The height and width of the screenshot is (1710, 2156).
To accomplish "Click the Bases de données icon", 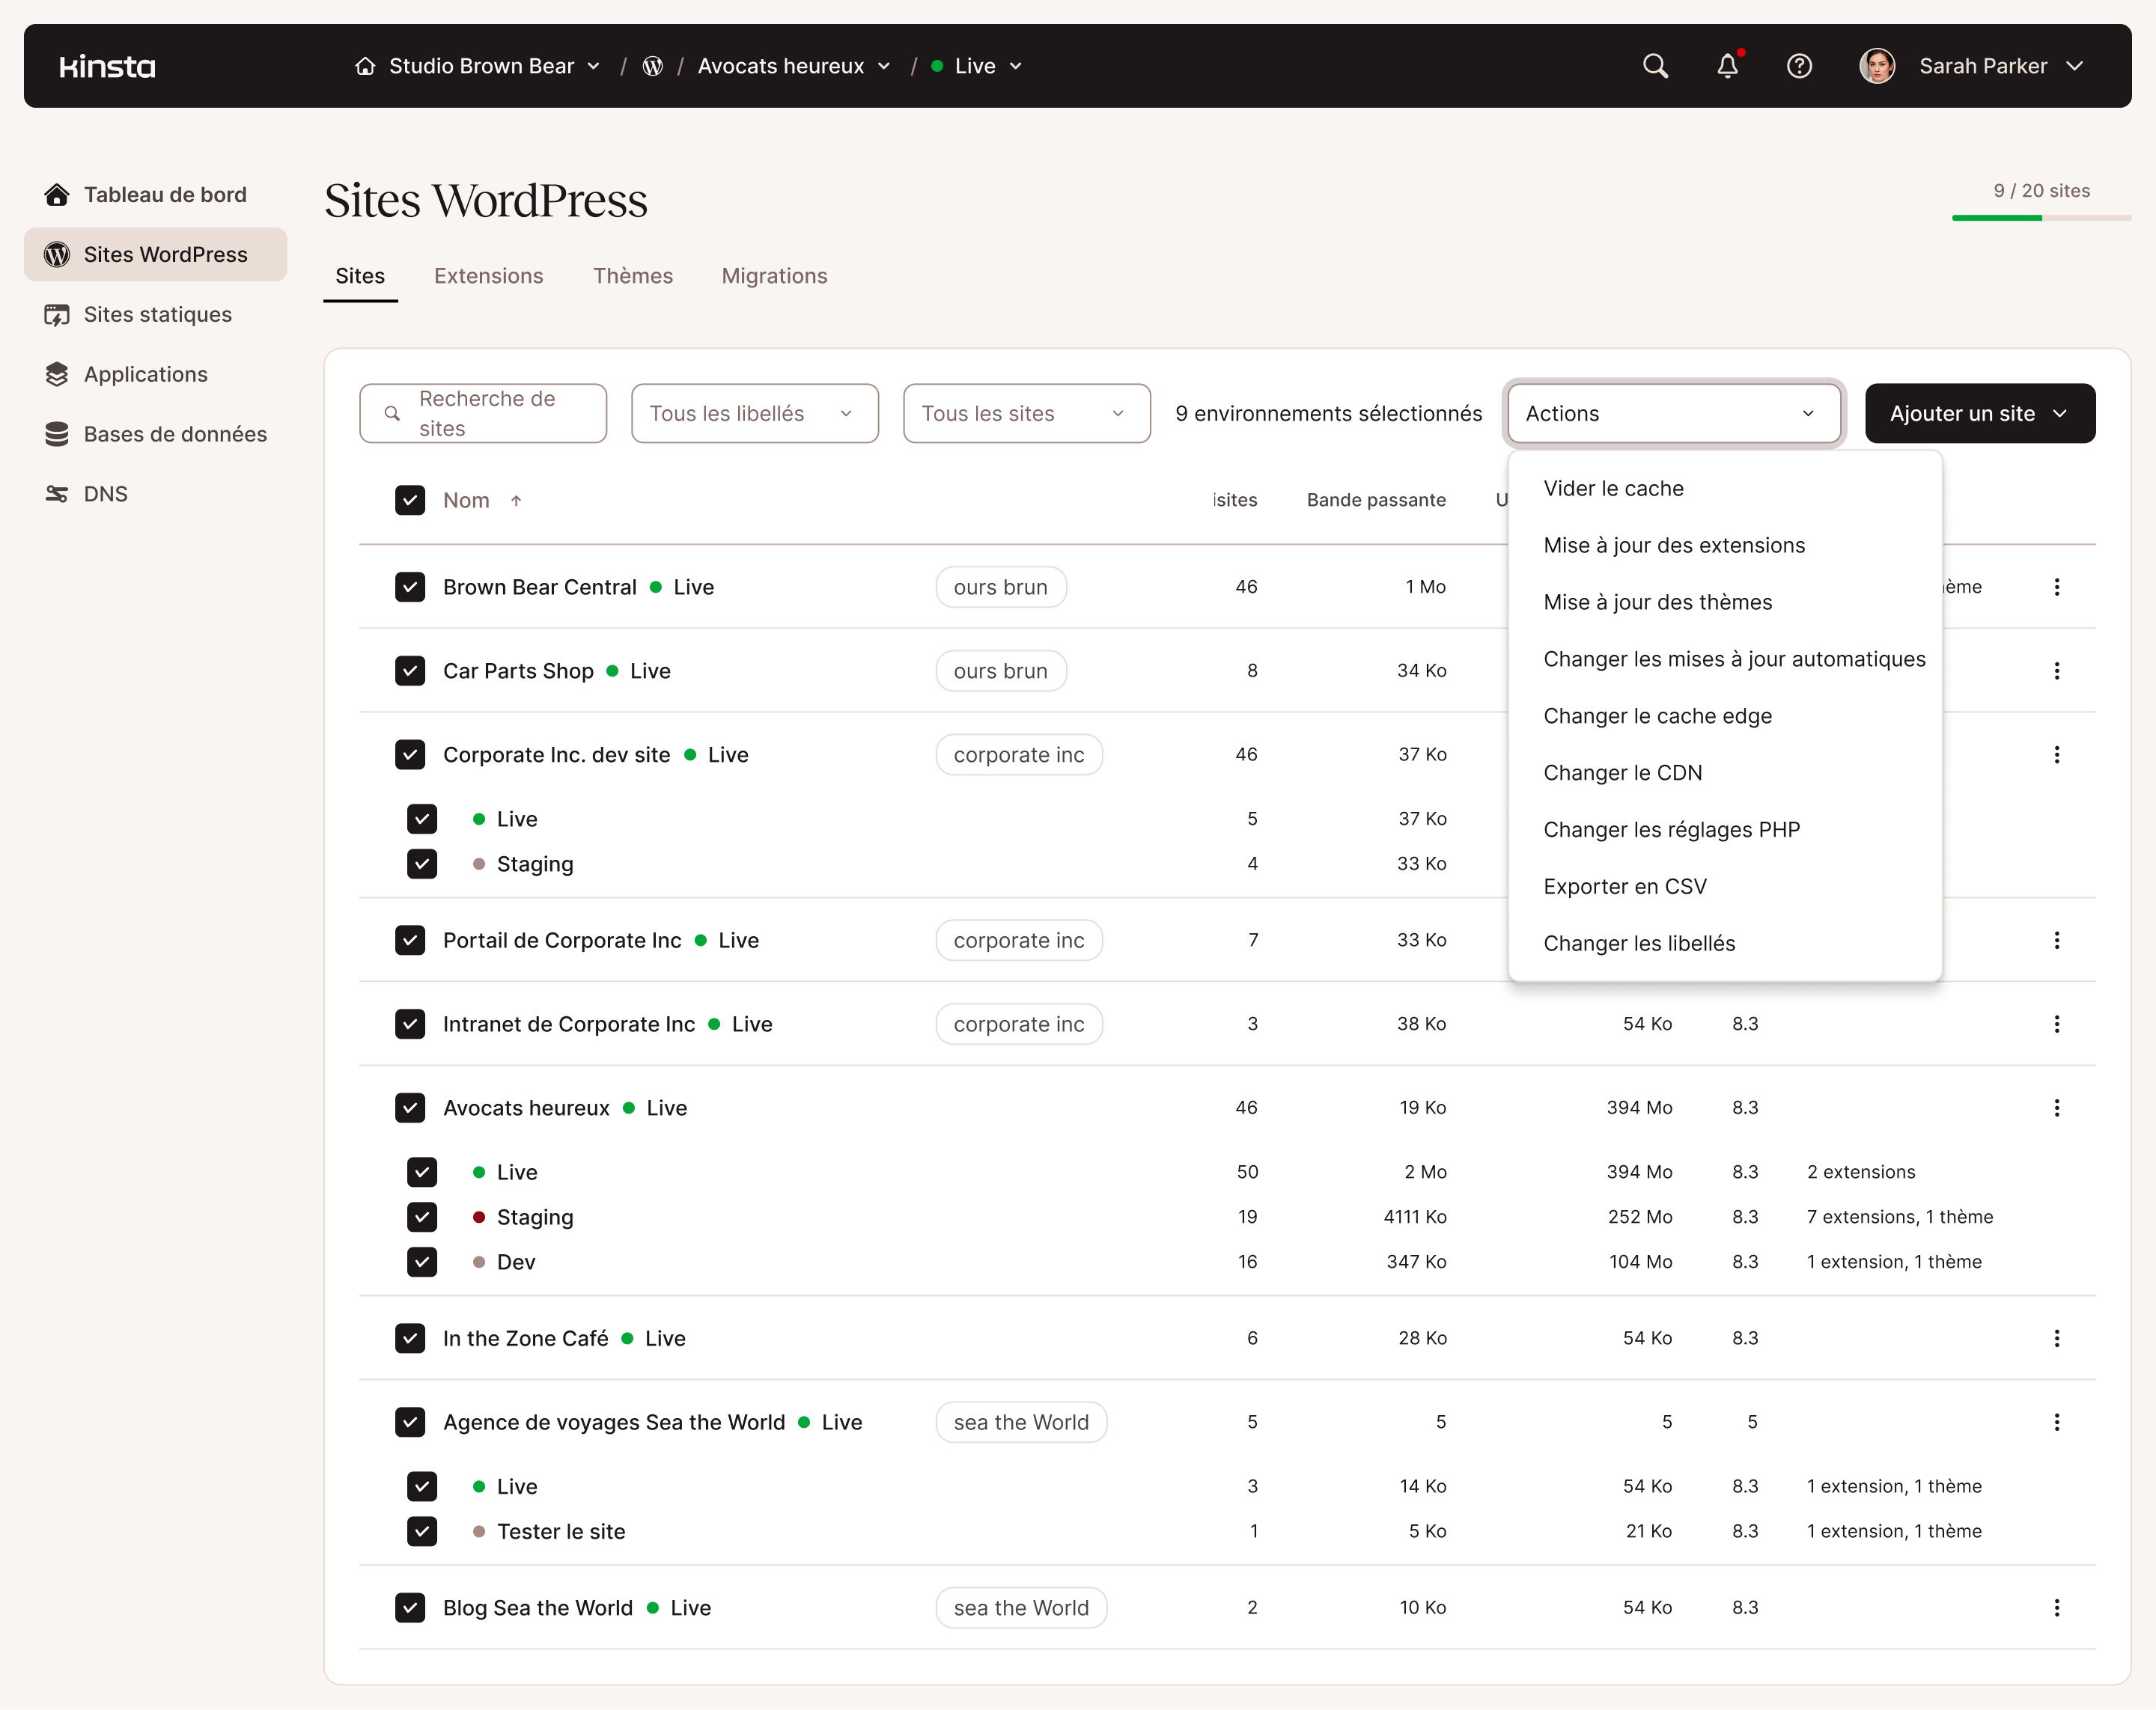I will (x=57, y=434).
